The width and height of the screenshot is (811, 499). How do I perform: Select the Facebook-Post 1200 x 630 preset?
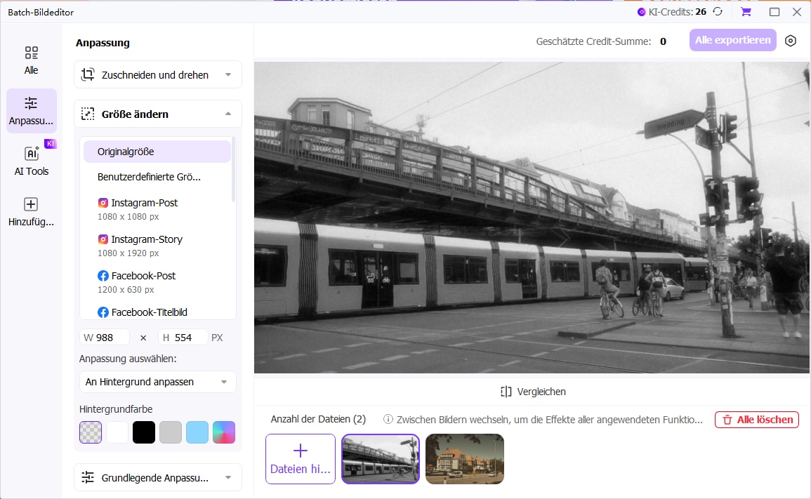coord(157,282)
